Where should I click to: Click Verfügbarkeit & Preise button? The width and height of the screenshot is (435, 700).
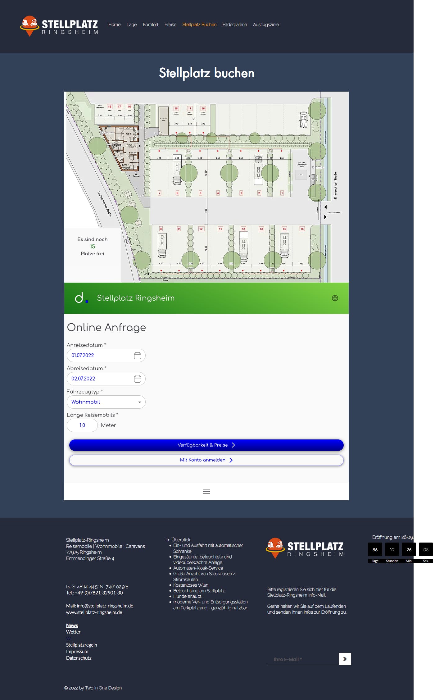coord(206,445)
